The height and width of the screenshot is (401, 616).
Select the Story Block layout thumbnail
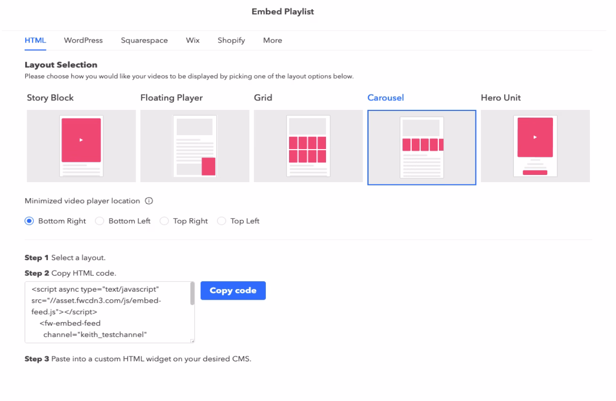pyautogui.click(x=81, y=146)
